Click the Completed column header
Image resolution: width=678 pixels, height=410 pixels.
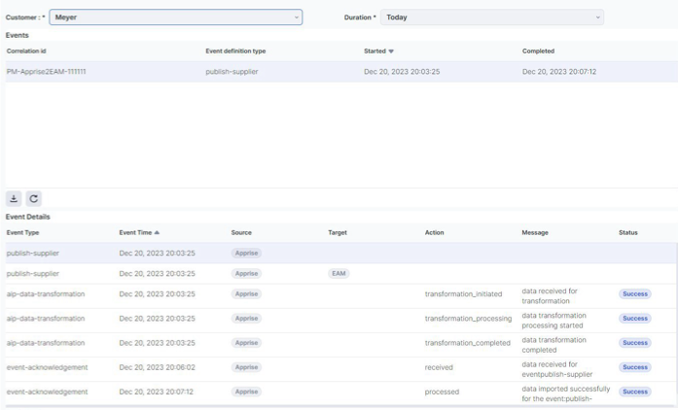click(538, 51)
